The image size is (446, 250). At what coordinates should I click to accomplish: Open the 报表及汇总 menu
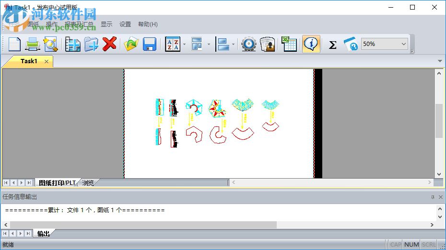pos(79,24)
